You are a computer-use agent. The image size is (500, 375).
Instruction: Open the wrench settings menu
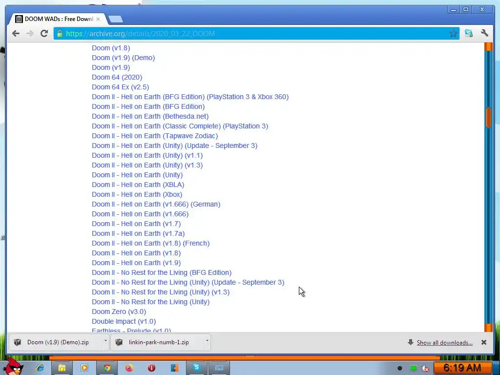coord(484,33)
